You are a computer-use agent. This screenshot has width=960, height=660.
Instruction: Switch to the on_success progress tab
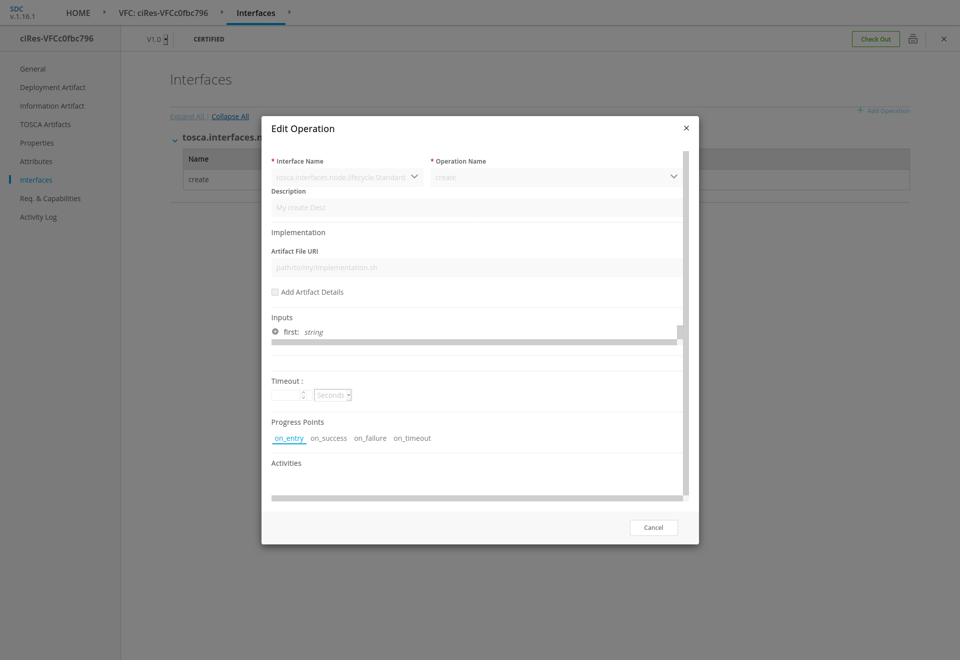pos(328,438)
